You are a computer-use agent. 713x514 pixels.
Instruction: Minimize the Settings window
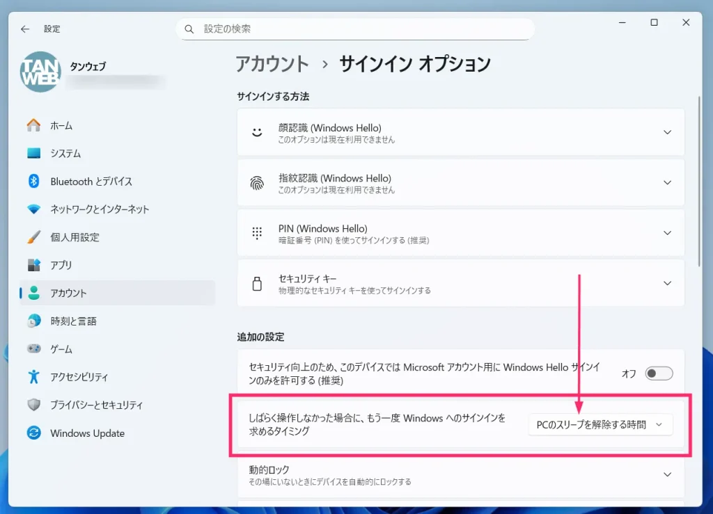[x=622, y=22]
